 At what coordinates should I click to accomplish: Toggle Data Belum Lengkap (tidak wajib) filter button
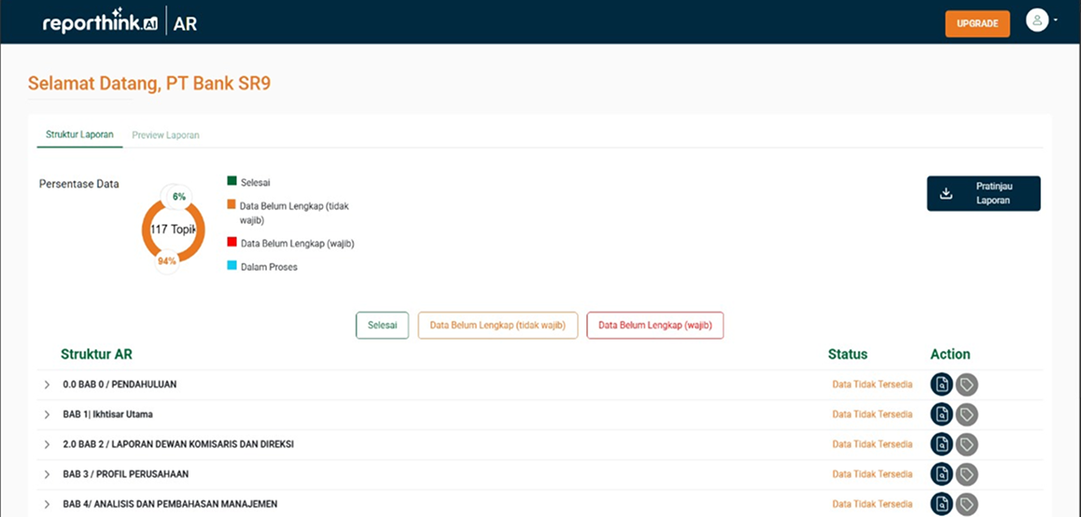pyautogui.click(x=498, y=326)
